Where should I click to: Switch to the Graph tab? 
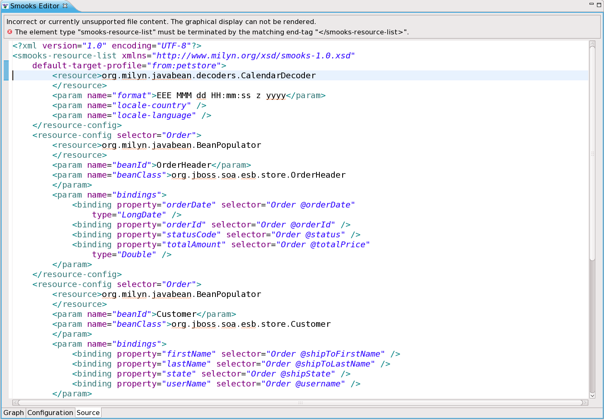coord(13,413)
